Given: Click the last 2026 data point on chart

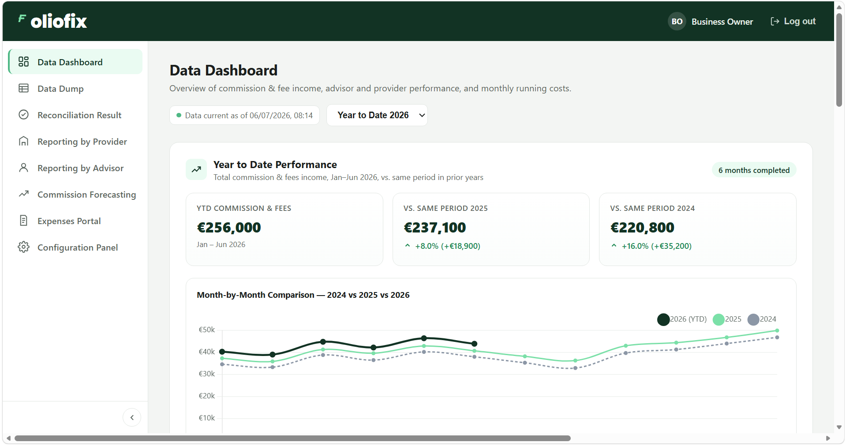Looking at the screenshot, I should tap(474, 344).
